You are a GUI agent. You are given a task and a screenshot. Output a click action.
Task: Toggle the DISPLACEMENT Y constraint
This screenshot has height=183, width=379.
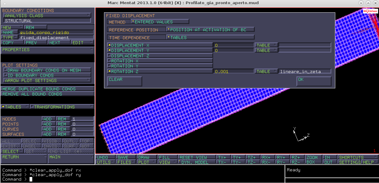click(x=160, y=50)
